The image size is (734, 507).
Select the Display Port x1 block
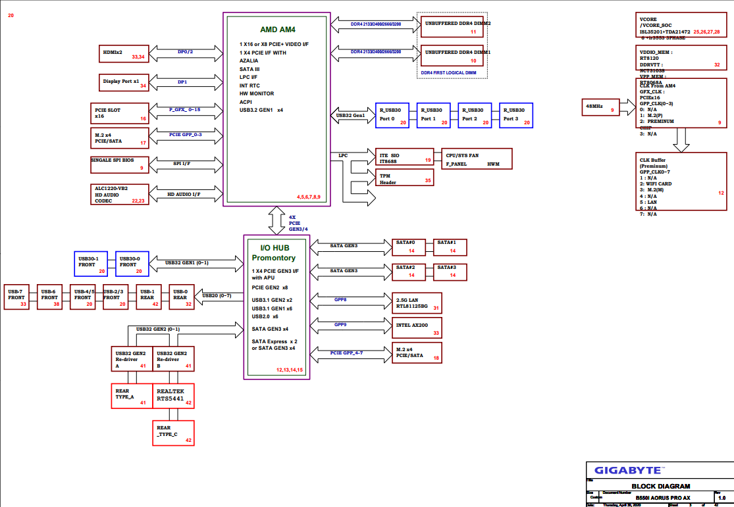[x=124, y=82]
